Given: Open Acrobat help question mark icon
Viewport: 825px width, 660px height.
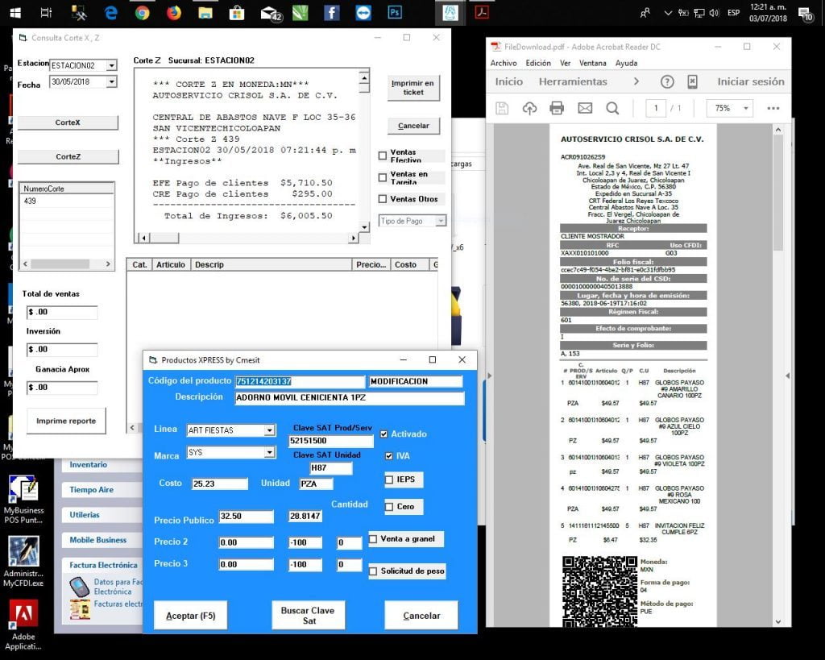Looking at the screenshot, I should [667, 81].
